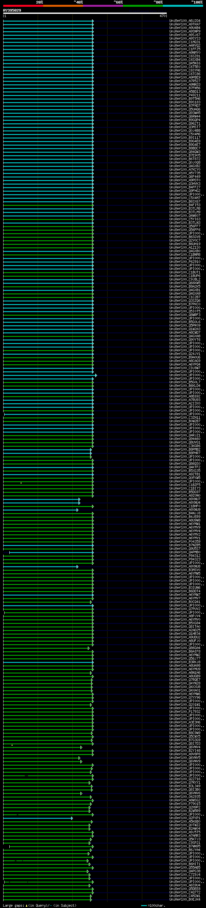The width and height of the screenshot is (206, 908).
Task: Click the query end position 470 marker
Action: click(x=163, y=16)
